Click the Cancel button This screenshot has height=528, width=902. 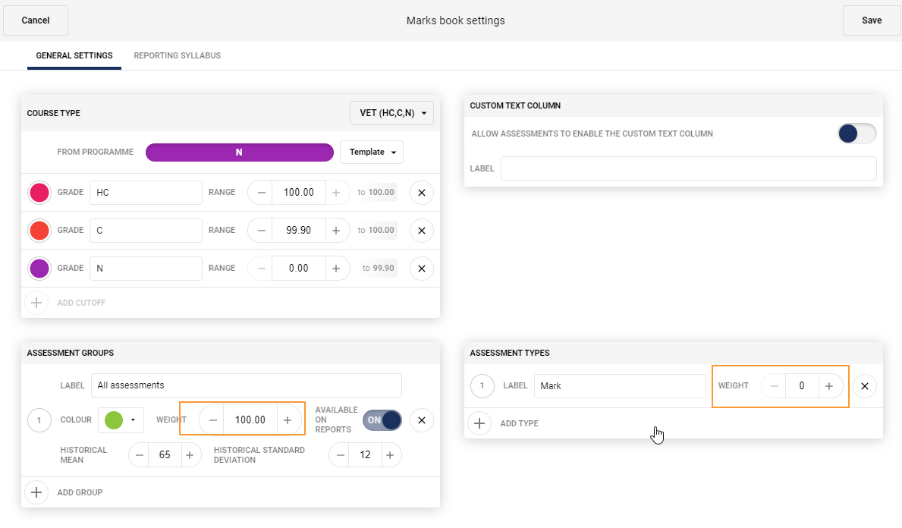pos(35,20)
